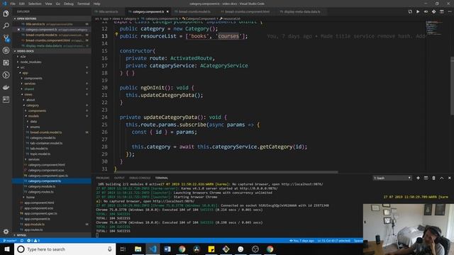
Task: Open yellow Sticky Notes taskbar icon
Action: (x=211, y=249)
